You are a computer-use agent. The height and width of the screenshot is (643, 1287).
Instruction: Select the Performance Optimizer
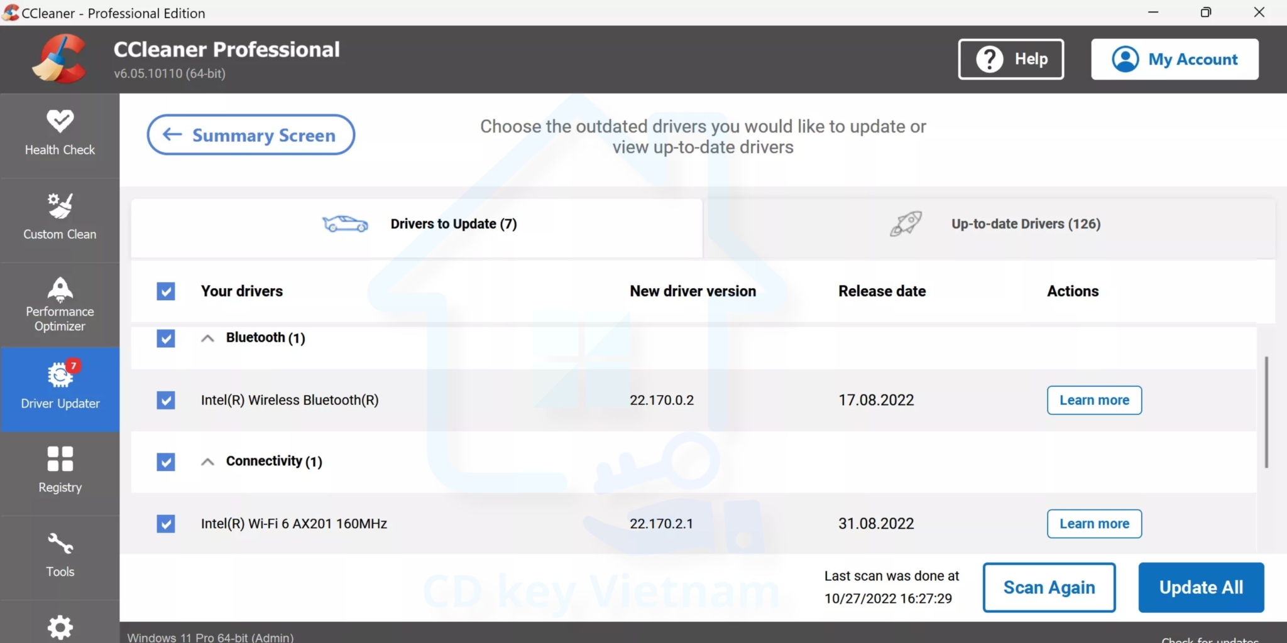pyautogui.click(x=60, y=303)
